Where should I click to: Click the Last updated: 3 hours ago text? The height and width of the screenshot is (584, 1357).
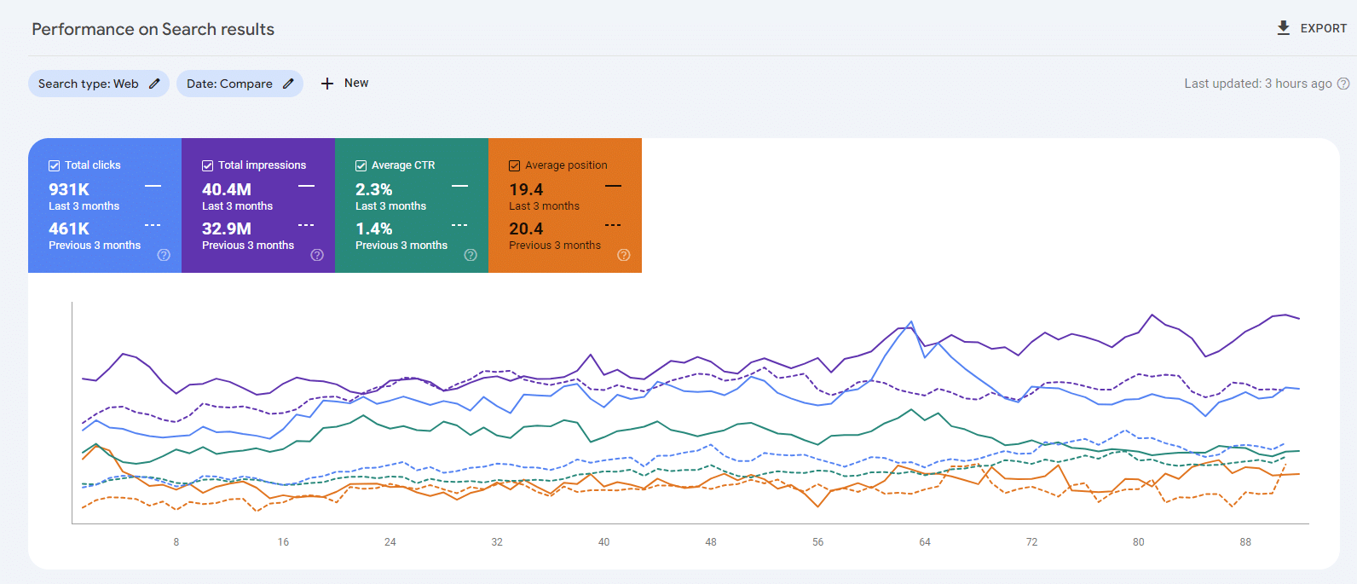[x=1257, y=84]
